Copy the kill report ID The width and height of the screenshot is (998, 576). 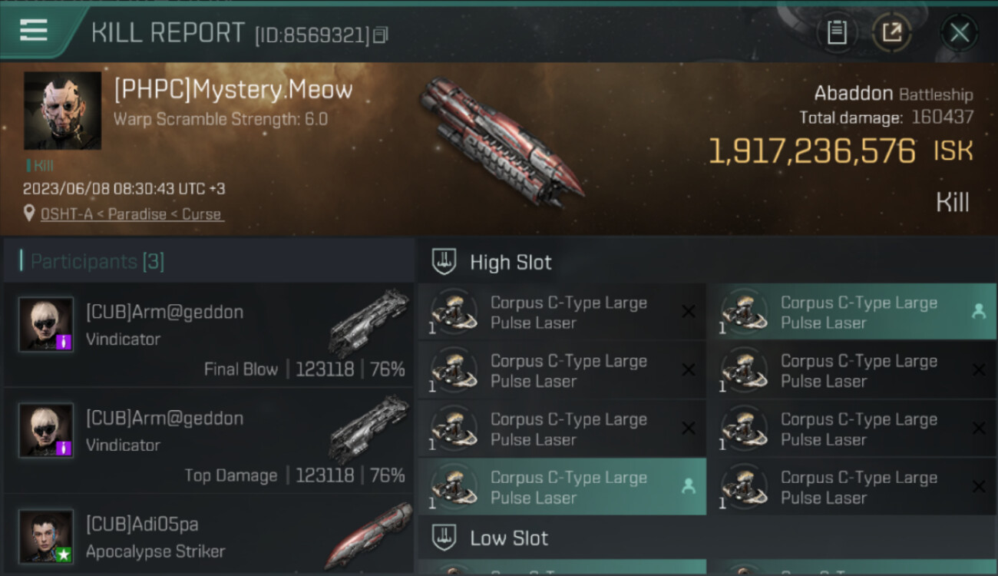pyautogui.click(x=382, y=35)
